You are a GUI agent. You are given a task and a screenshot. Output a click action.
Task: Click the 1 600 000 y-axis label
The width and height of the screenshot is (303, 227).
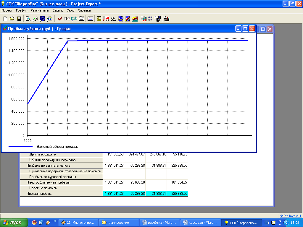pos(17,39)
